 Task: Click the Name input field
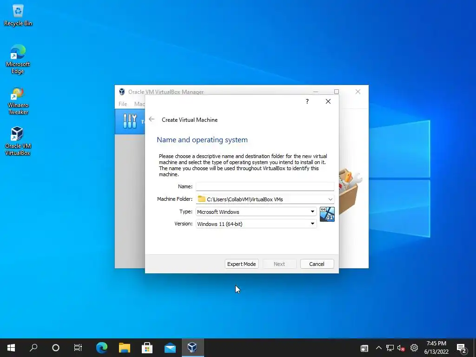pyautogui.click(x=264, y=186)
